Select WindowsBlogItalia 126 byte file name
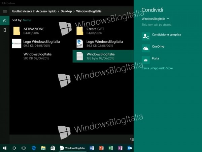The width and height of the screenshot is (202, 152). [101, 54]
